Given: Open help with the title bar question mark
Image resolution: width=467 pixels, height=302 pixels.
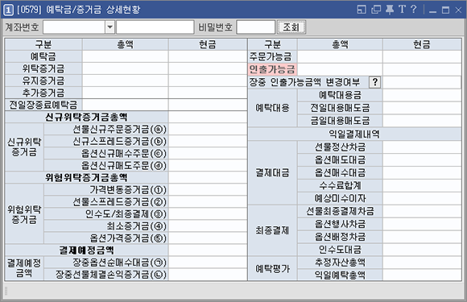Looking at the screenshot, I should click(x=413, y=9).
